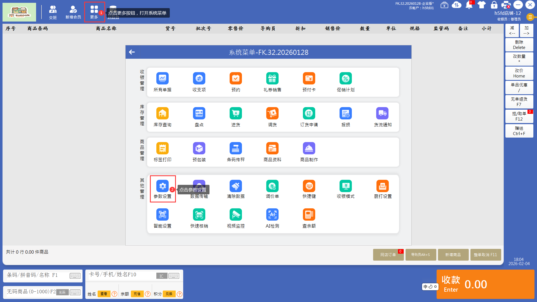
Task: Click the 清除数据 clear data icon
Action: coord(235,187)
